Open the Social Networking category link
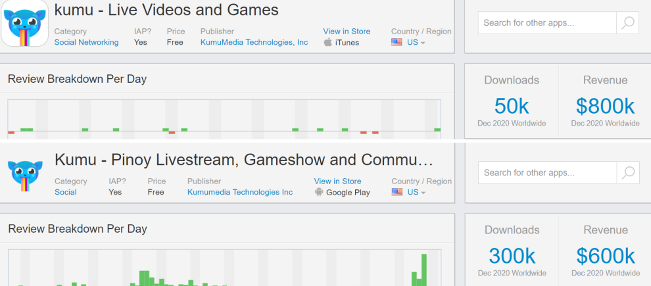The image size is (651, 286). [x=86, y=43]
